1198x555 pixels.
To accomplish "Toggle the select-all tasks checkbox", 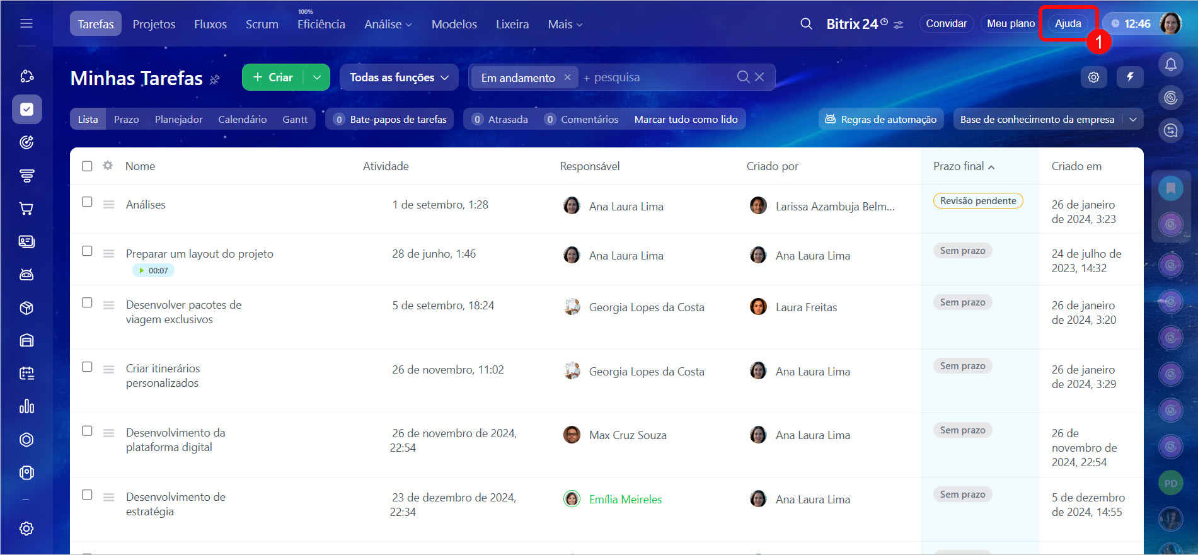I will (x=87, y=166).
